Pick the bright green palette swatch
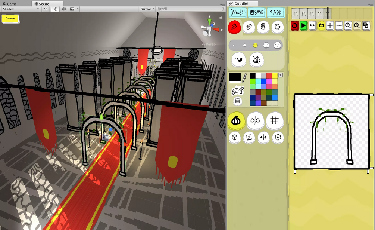375x230 pixels. click(253, 81)
